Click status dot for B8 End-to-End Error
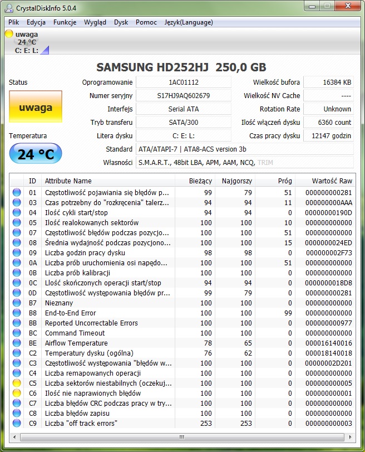 [x=17, y=313]
